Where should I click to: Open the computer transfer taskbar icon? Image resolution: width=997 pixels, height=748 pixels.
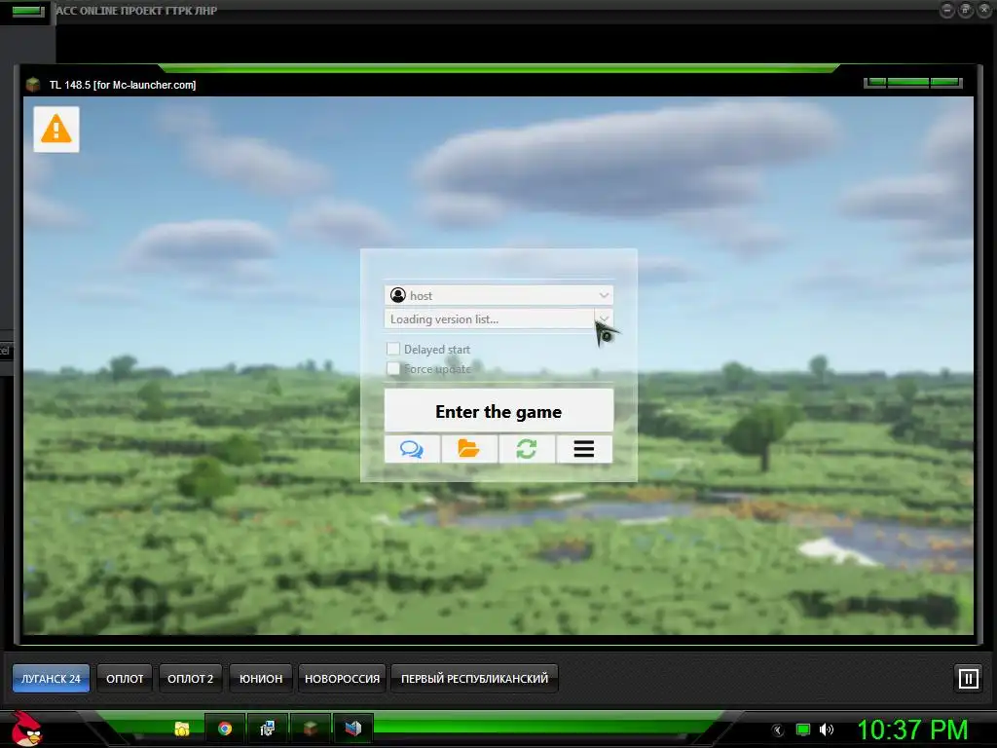tap(268, 729)
